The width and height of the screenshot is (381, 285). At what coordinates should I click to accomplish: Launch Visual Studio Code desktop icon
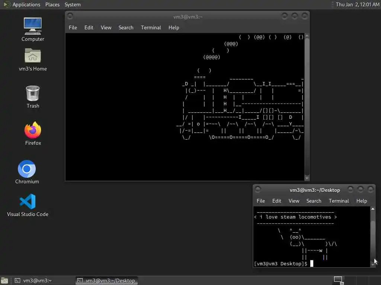[x=28, y=205]
